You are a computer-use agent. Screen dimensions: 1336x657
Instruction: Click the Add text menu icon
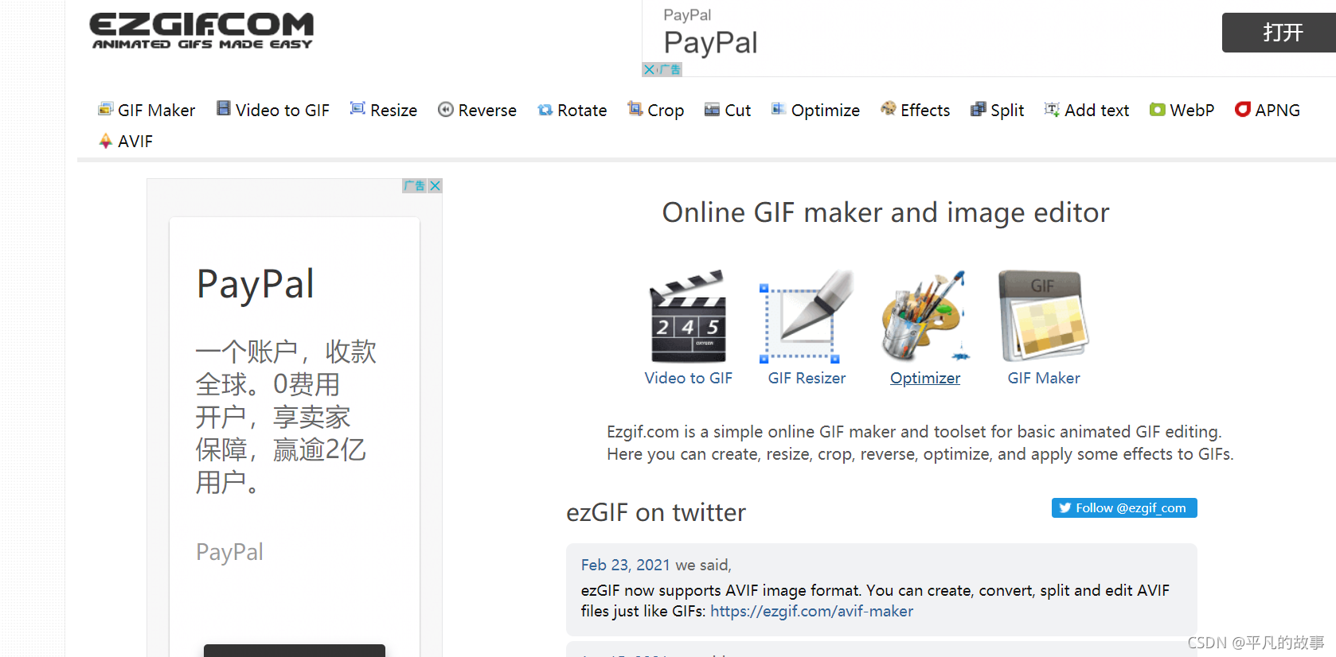pos(1052,109)
